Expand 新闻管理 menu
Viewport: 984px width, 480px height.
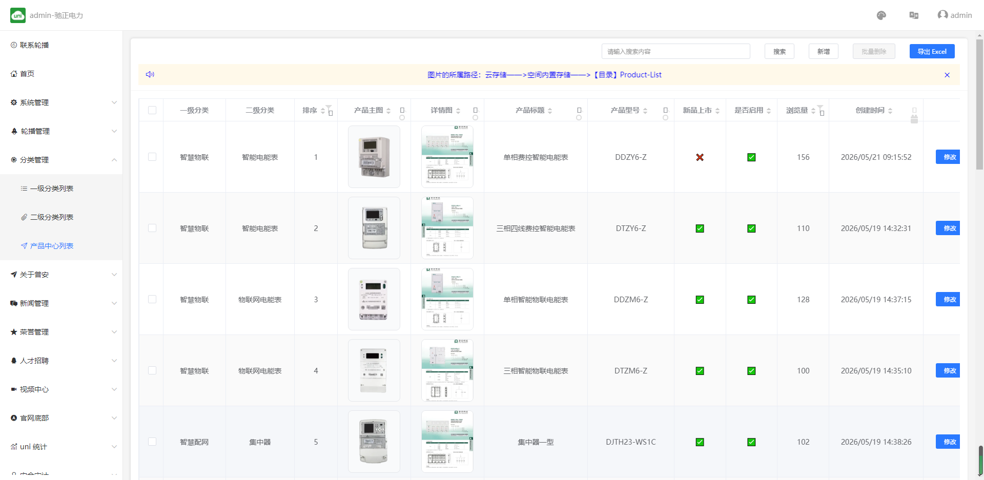(61, 303)
